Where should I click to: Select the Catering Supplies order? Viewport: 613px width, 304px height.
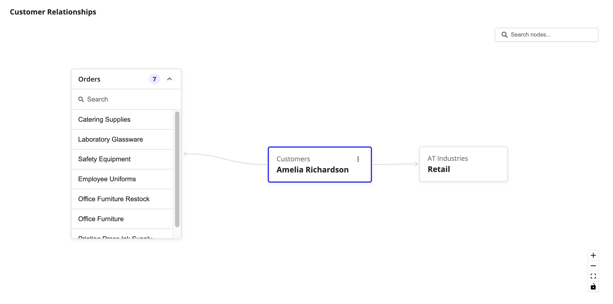tap(122, 119)
